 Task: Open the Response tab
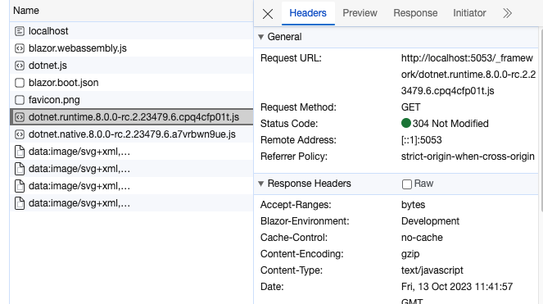point(415,13)
